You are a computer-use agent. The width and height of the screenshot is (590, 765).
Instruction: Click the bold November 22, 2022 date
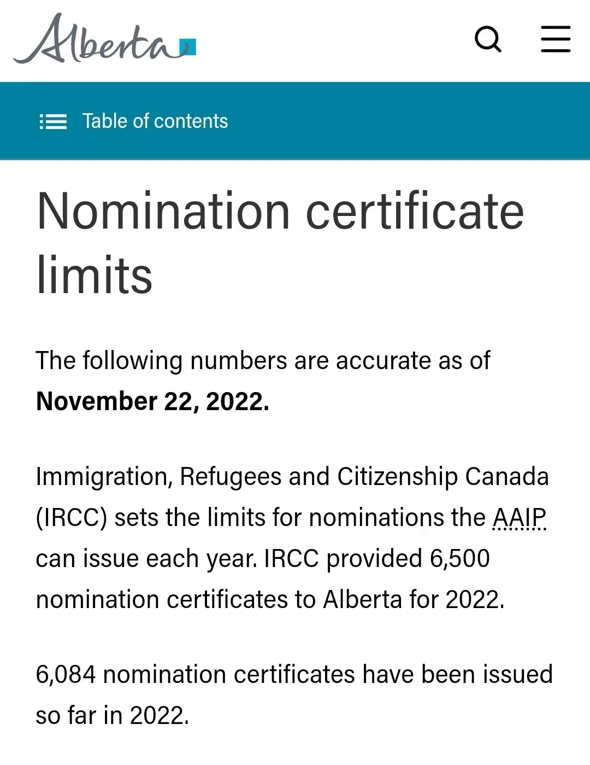(152, 401)
